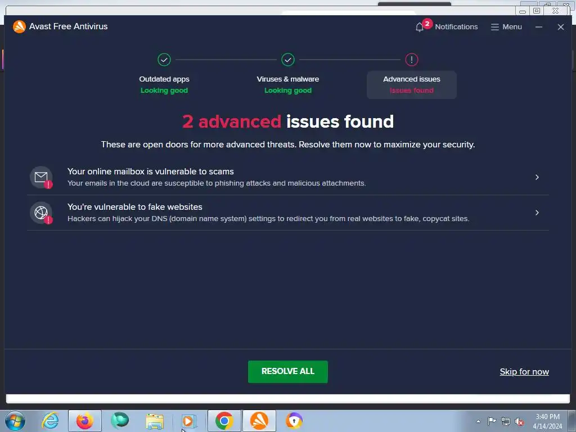Close the Avast Free Antivirus window
The height and width of the screenshot is (432, 576).
point(561,27)
